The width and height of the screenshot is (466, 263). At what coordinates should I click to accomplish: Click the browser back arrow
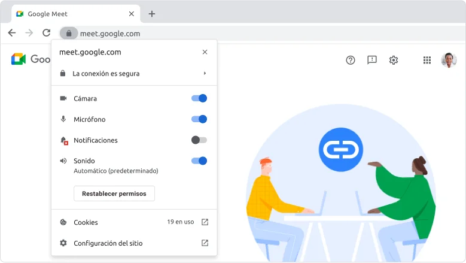point(12,33)
